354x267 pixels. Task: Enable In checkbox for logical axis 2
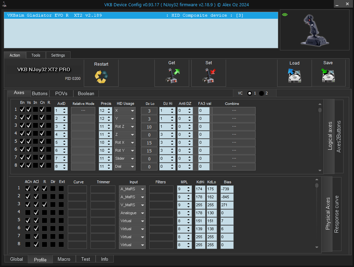tap(35, 117)
